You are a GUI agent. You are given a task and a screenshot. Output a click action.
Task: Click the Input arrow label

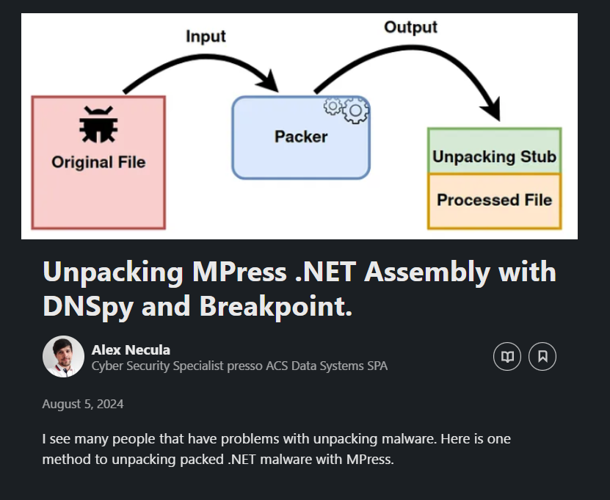click(x=206, y=37)
